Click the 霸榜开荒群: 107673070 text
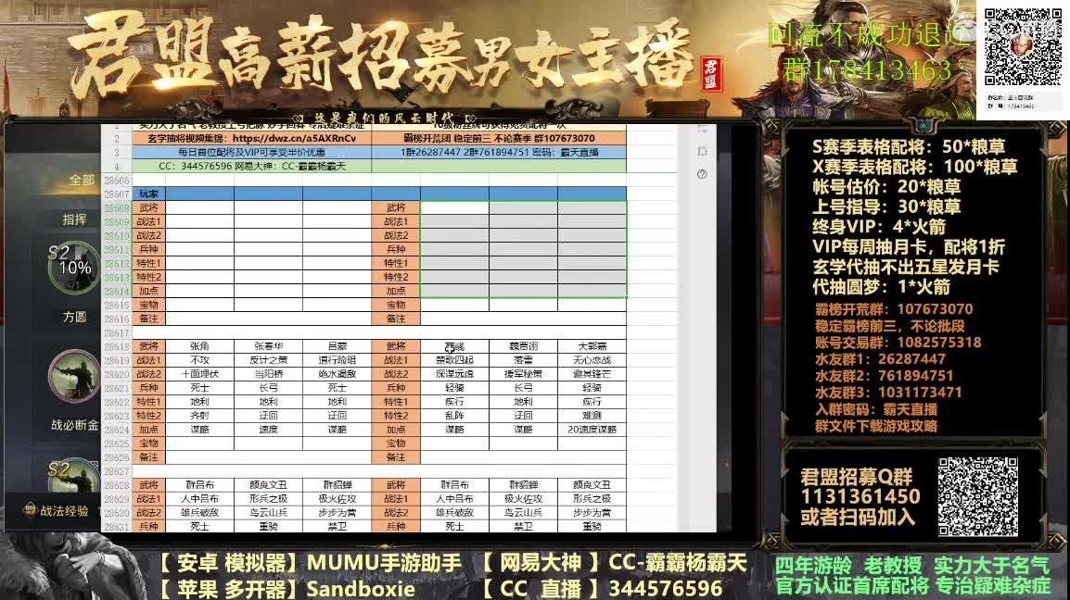 [x=893, y=309]
